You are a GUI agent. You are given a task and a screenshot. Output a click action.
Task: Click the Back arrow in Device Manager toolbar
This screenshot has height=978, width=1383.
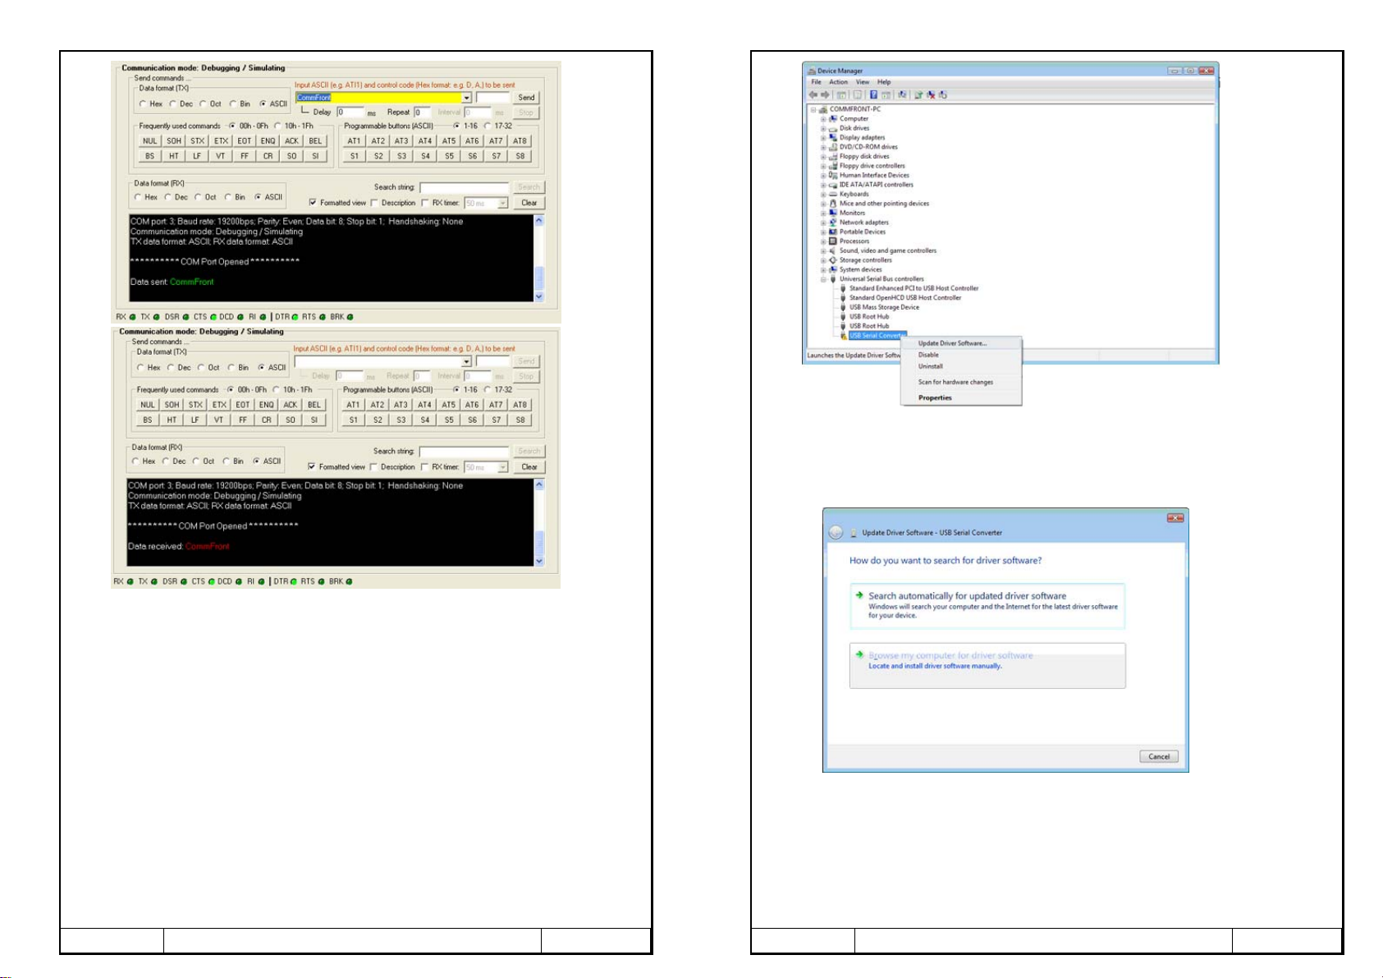(813, 94)
